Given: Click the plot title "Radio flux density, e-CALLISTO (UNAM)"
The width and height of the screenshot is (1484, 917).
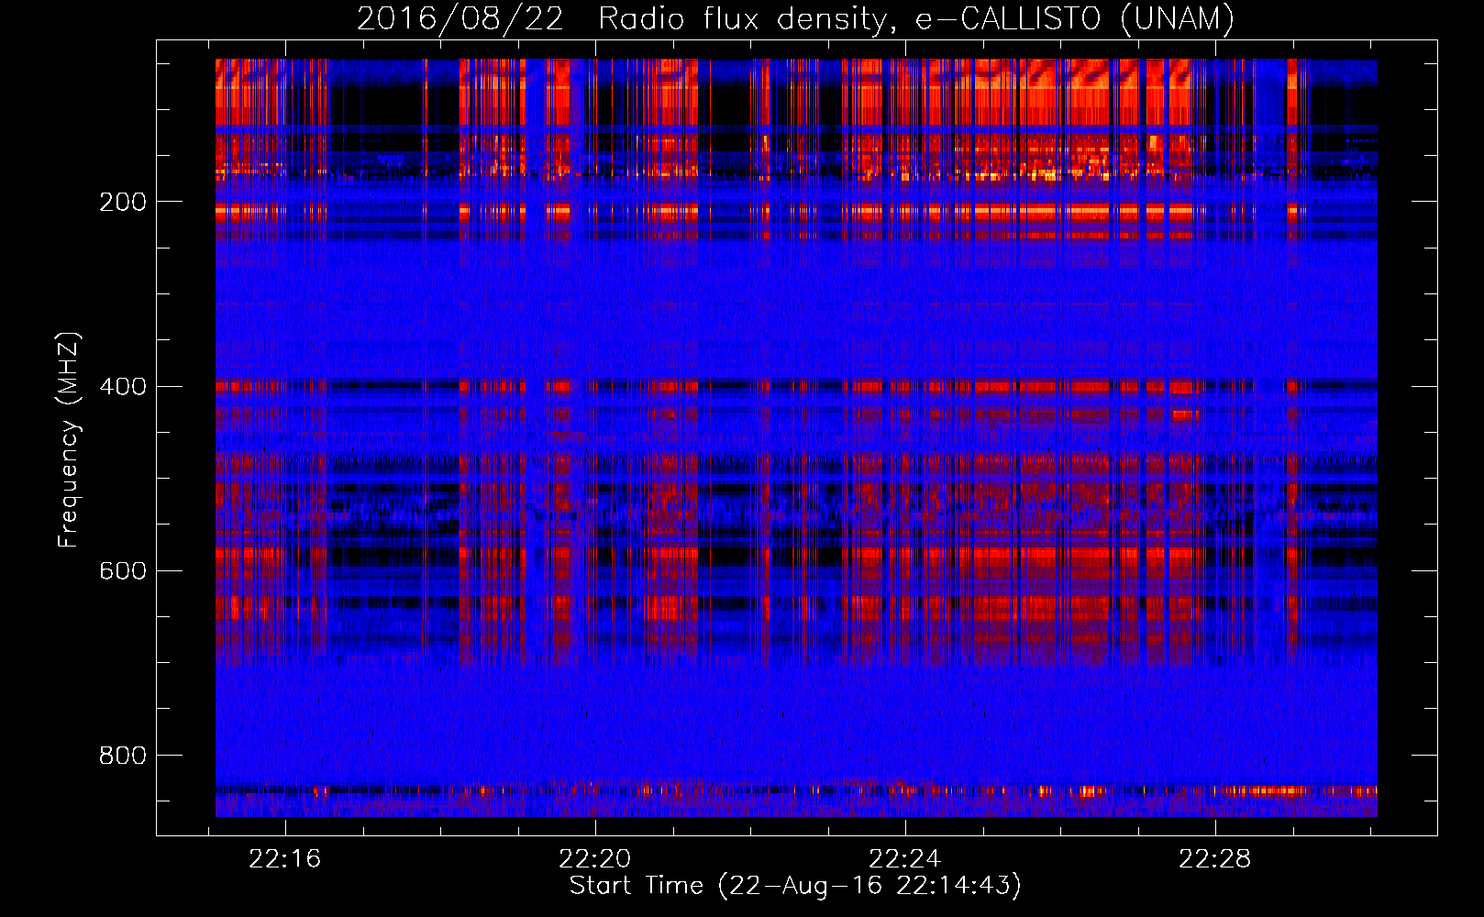Looking at the screenshot, I should pos(916,18).
